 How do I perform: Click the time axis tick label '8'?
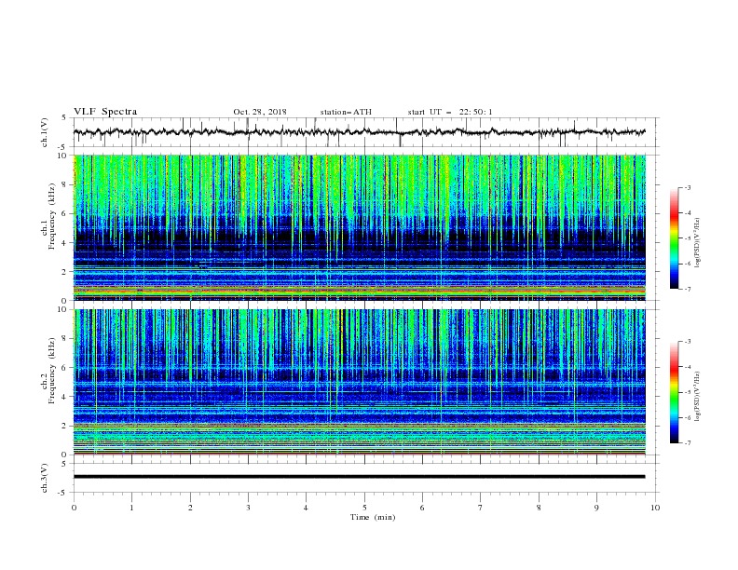(539, 508)
